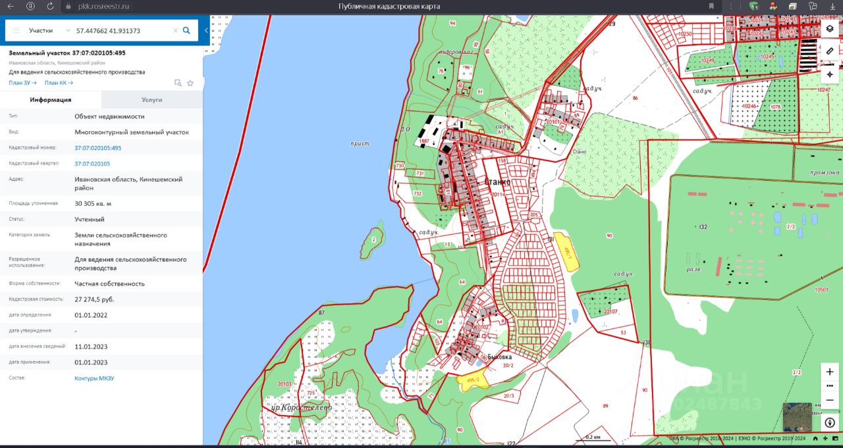Open the План КК link
The image size is (843, 448).
[59, 83]
